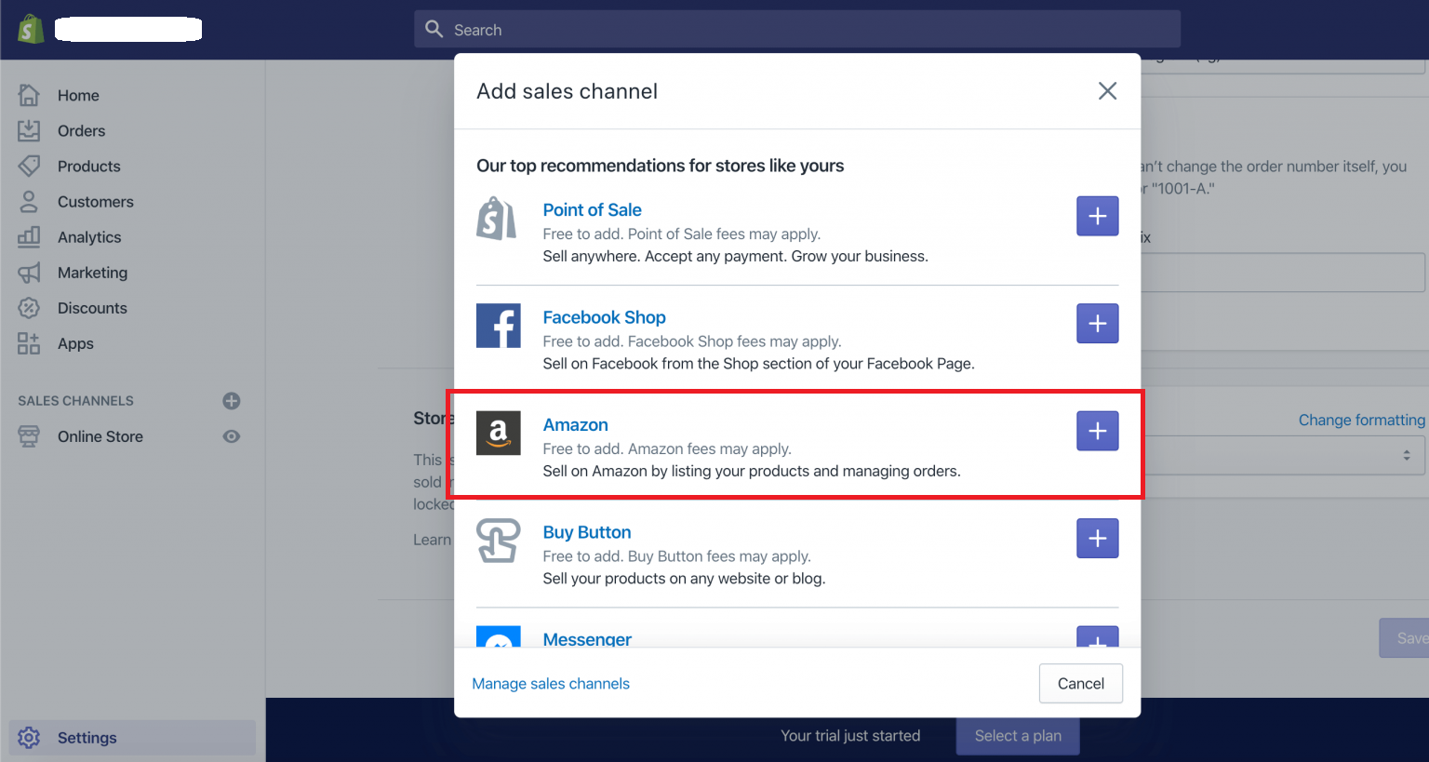Click the Facebook Shop logo icon
The width and height of the screenshot is (1429, 762).
point(499,326)
